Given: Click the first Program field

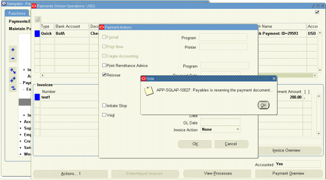Looking at the screenshot, I should click(223, 37).
